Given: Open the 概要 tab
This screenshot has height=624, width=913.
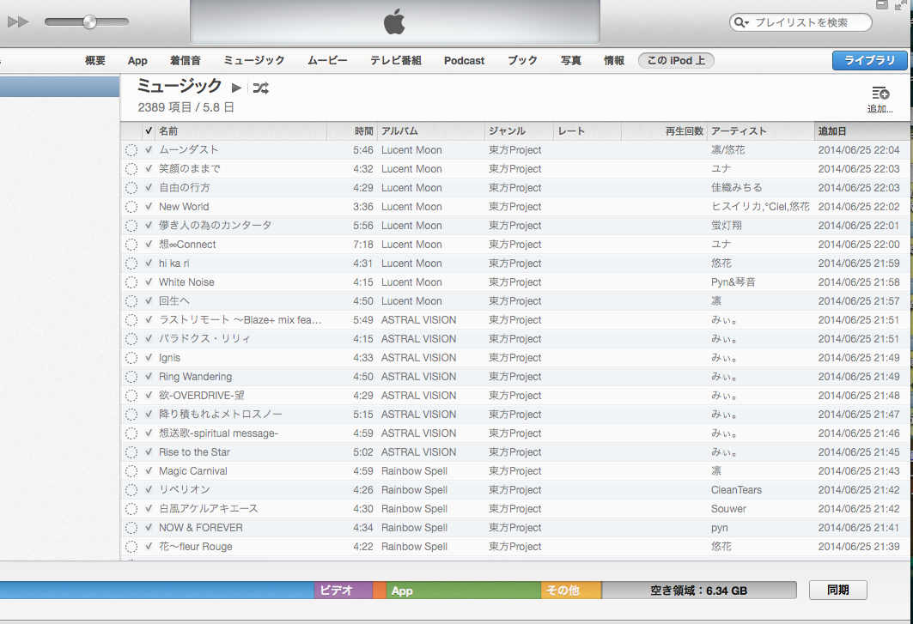Looking at the screenshot, I should click(x=95, y=61).
